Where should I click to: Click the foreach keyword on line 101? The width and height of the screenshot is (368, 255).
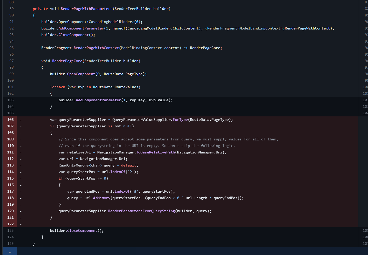point(57,87)
